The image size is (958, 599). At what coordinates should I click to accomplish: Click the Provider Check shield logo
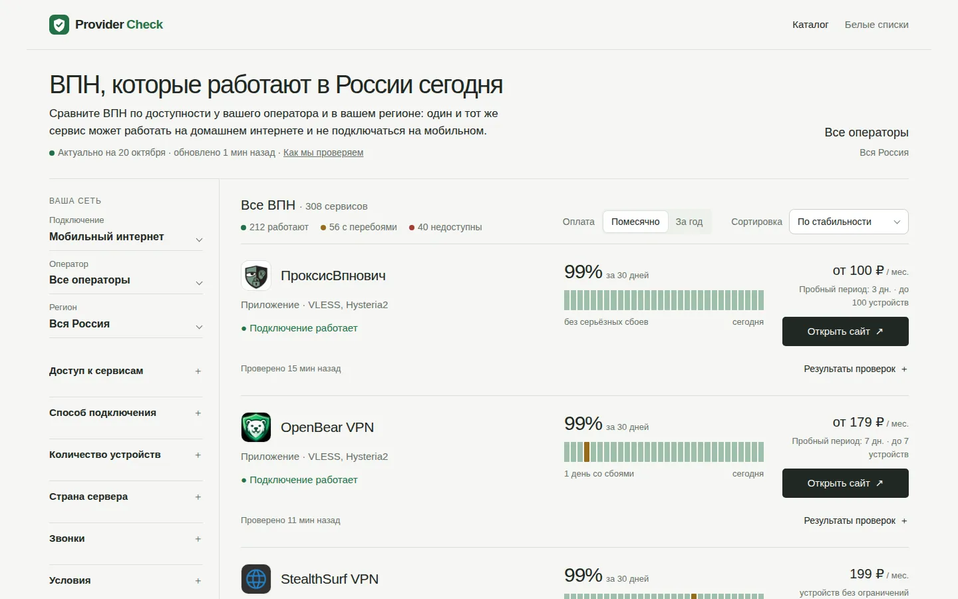[59, 25]
